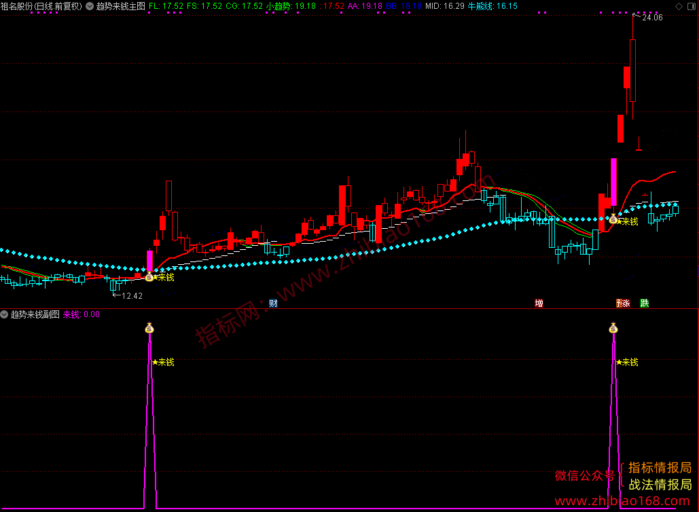Click the 增 info marker on the timeline

539,304
